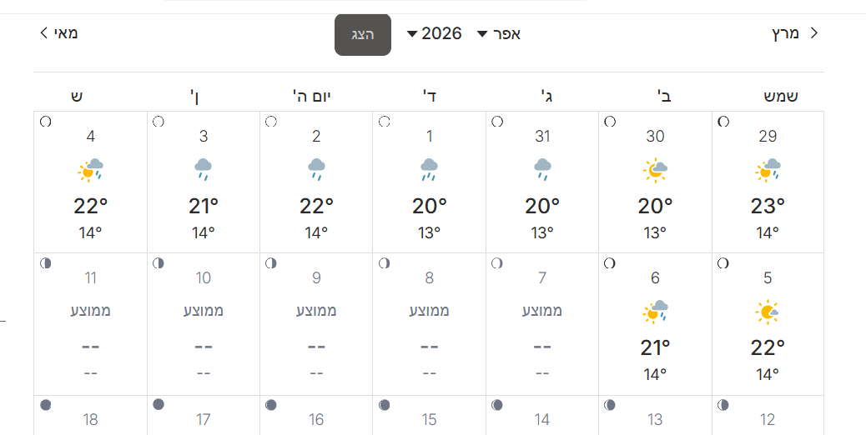This screenshot has width=866, height=435.
Task: Select the April 15 day cell
Action: [x=429, y=415]
